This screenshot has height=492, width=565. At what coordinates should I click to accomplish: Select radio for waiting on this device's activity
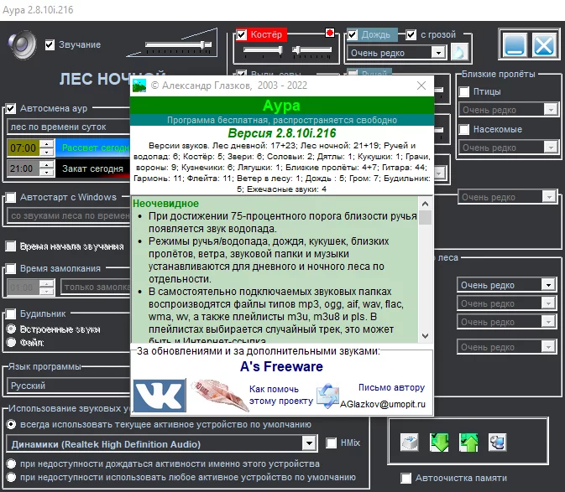tap(11, 464)
